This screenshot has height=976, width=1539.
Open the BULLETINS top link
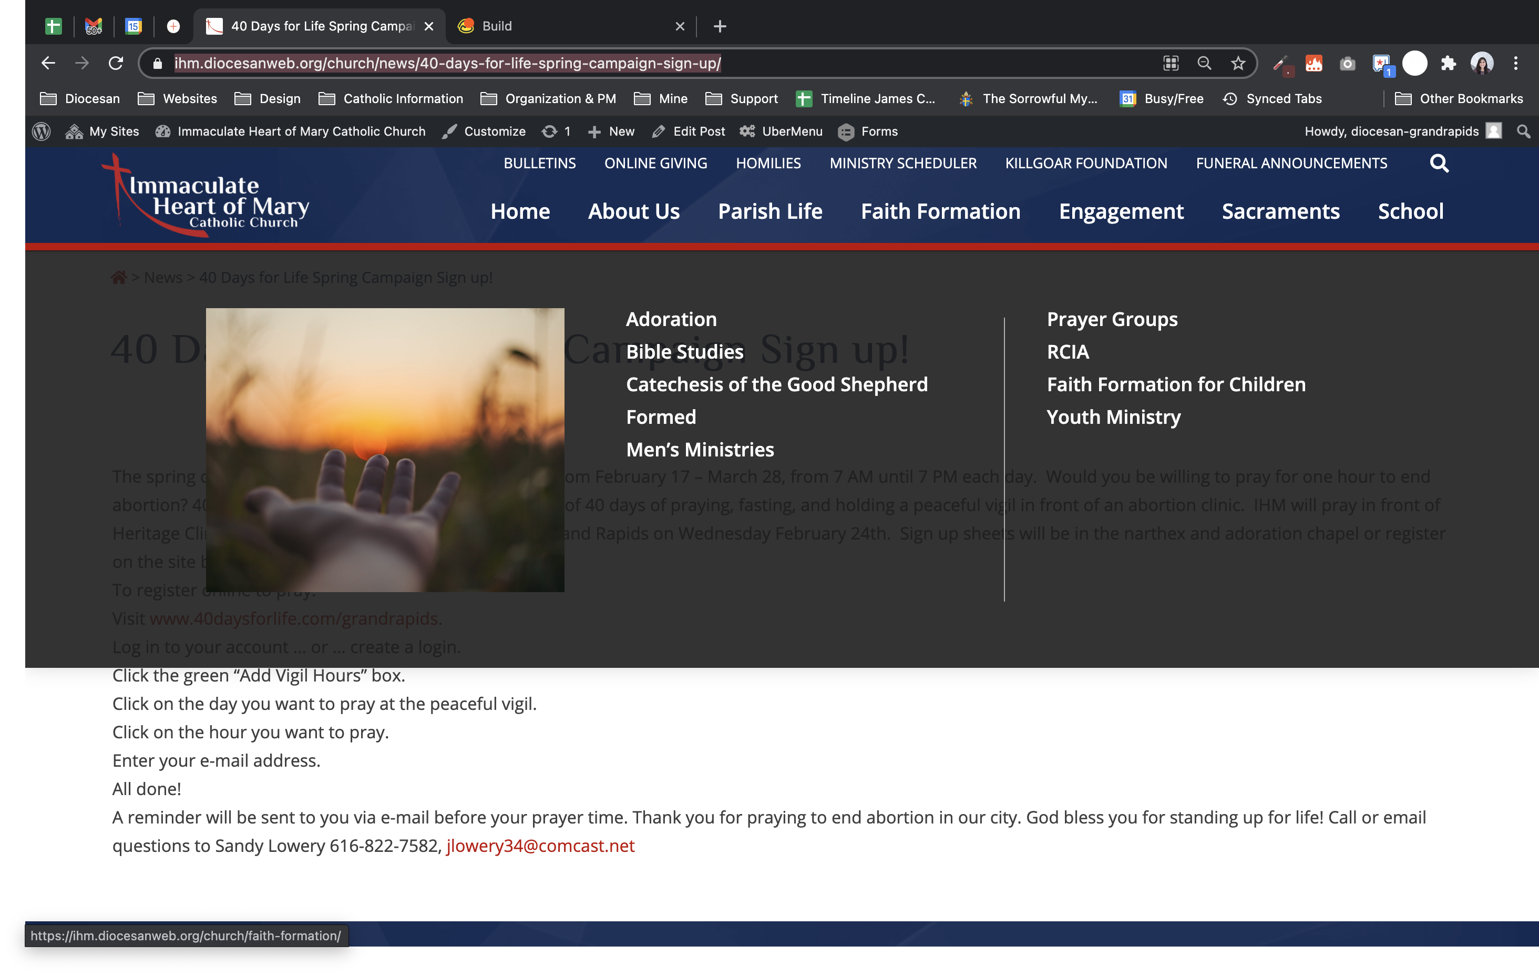[x=539, y=163]
